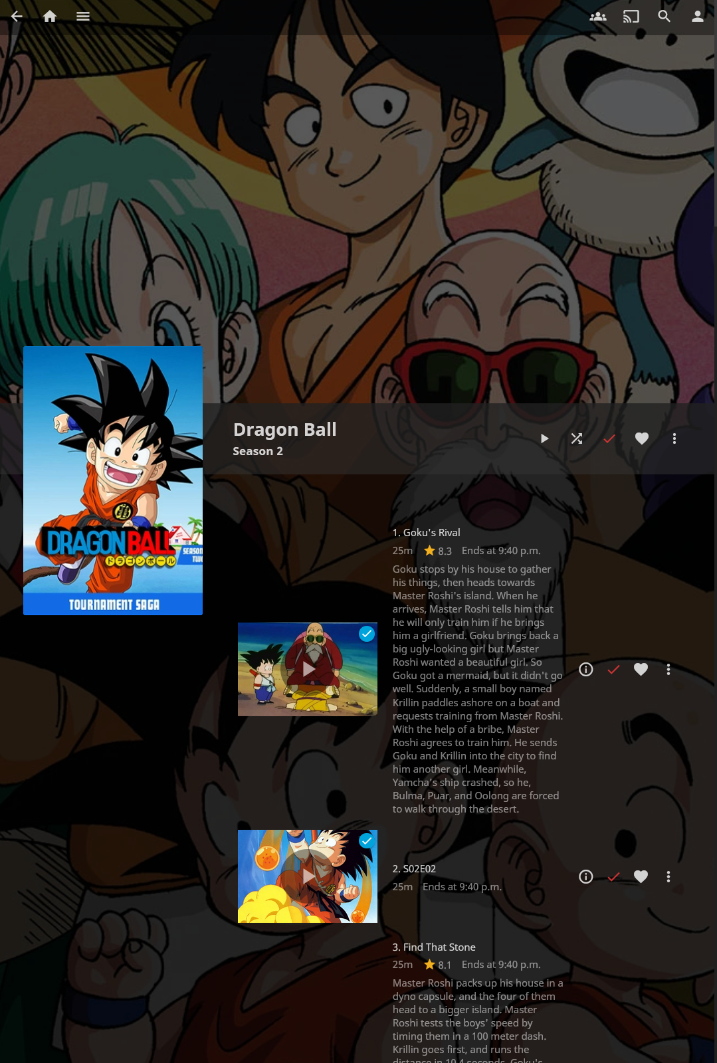Open the user profile icon
This screenshot has width=717, height=1063.
pyautogui.click(x=698, y=17)
